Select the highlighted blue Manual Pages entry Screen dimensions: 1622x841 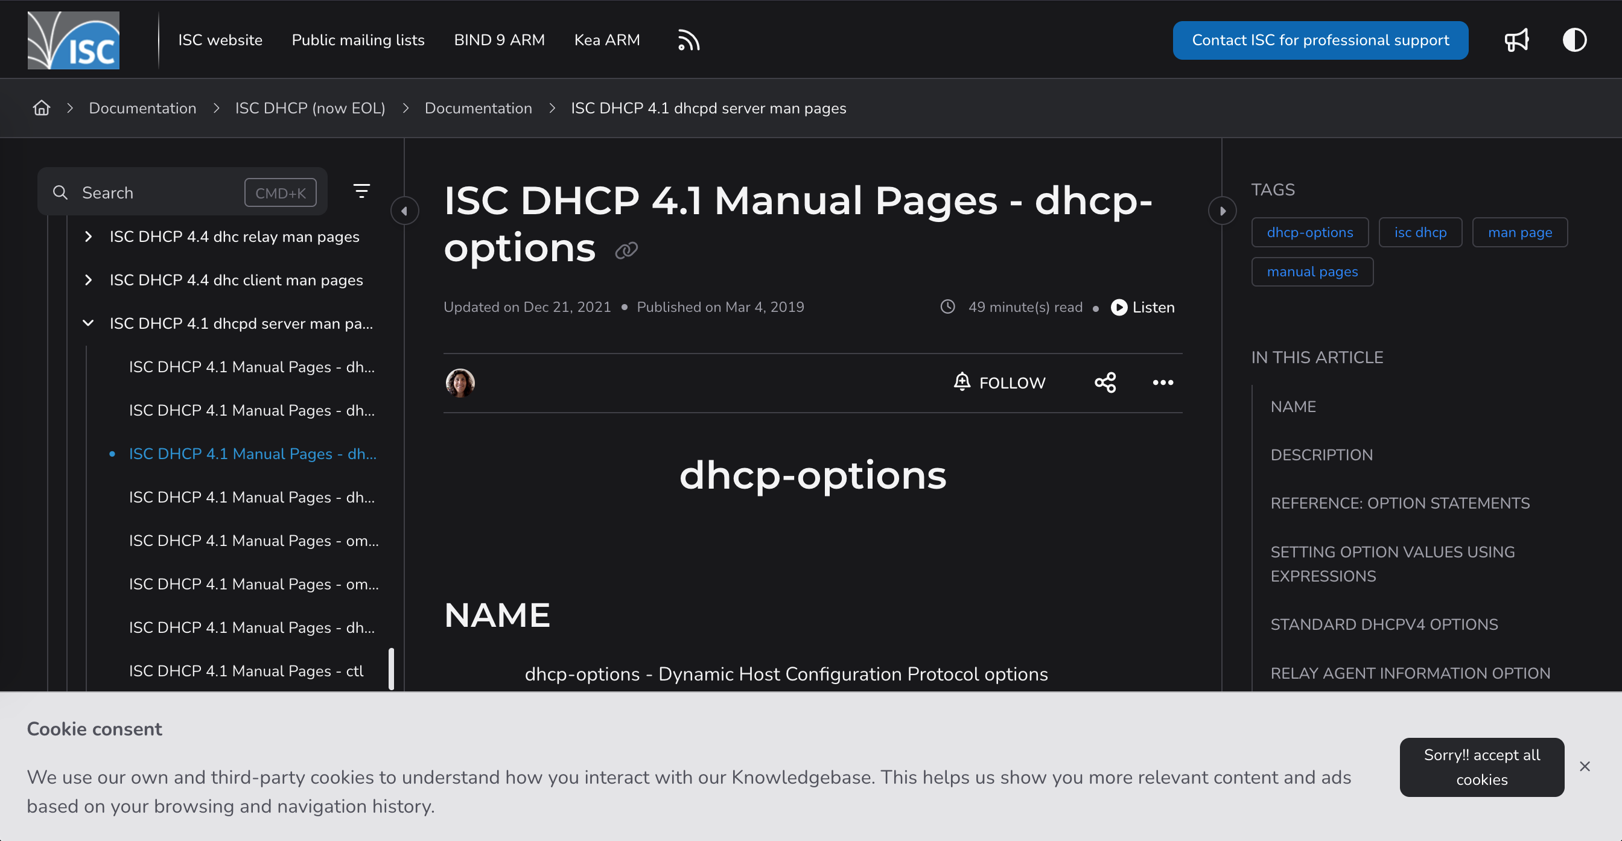click(252, 454)
